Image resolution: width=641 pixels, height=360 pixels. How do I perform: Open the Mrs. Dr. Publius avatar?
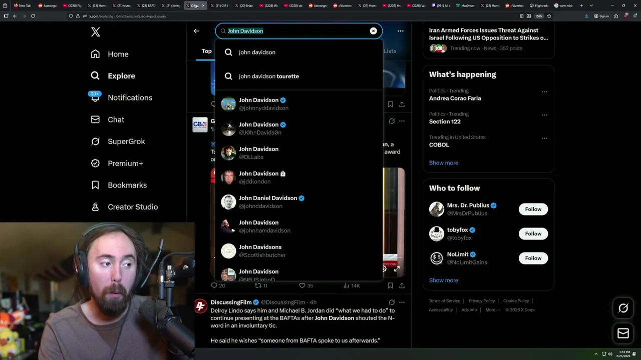(437, 209)
